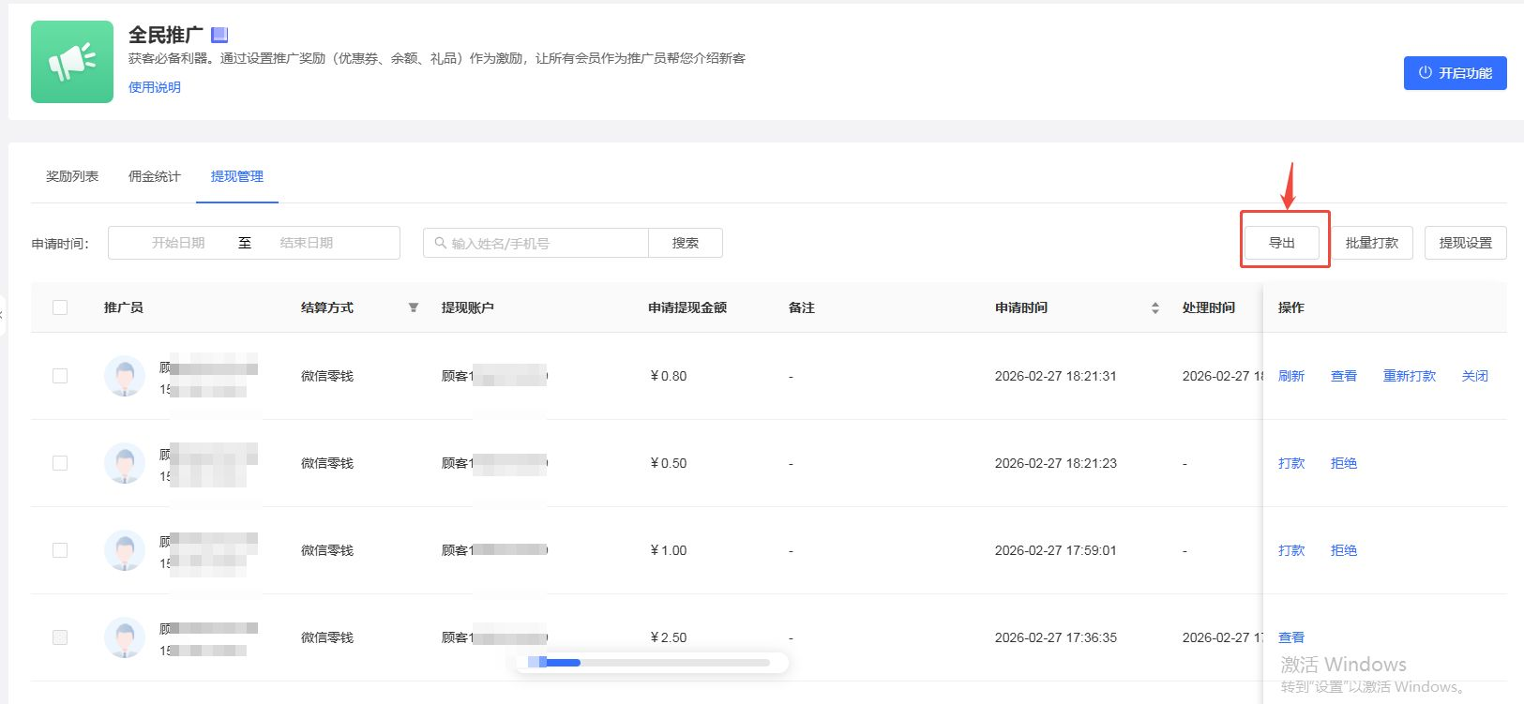Click 打款 in the ¥1.00 row
This screenshot has width=1524, height=704.
point(1291,550)
